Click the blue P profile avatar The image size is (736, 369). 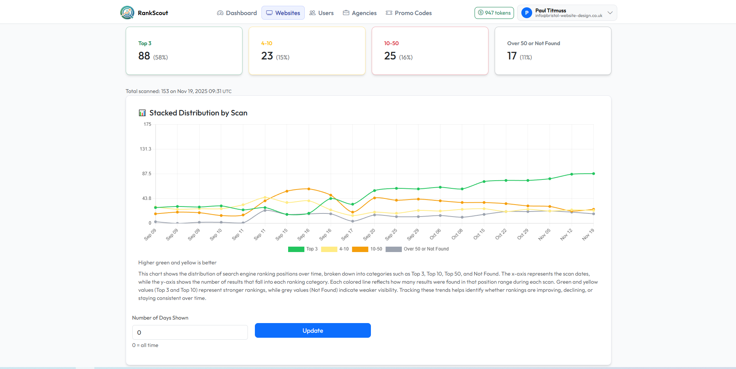[526, 13]
